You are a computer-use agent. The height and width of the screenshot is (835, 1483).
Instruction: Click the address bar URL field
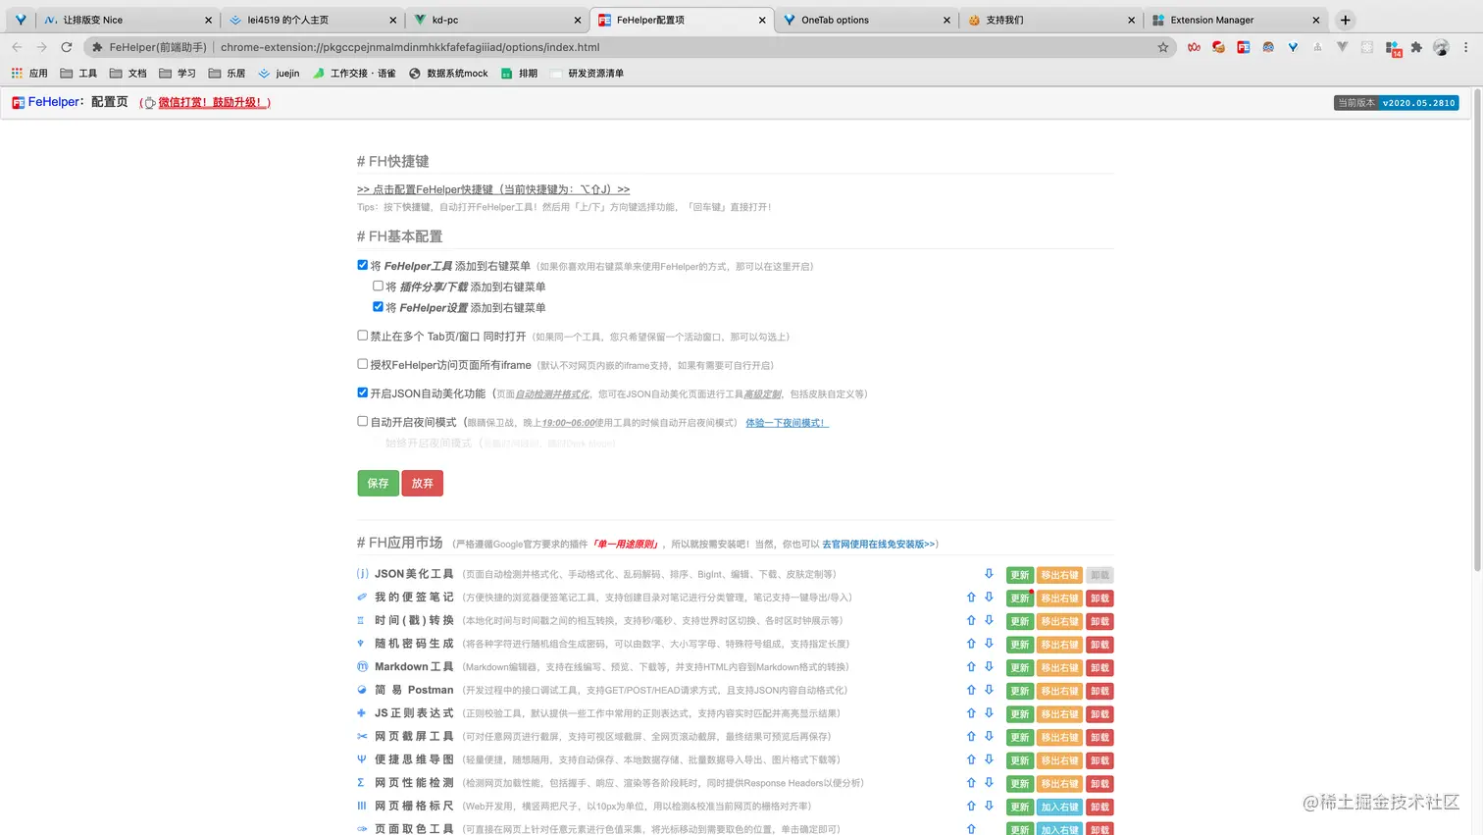(628, 47)
